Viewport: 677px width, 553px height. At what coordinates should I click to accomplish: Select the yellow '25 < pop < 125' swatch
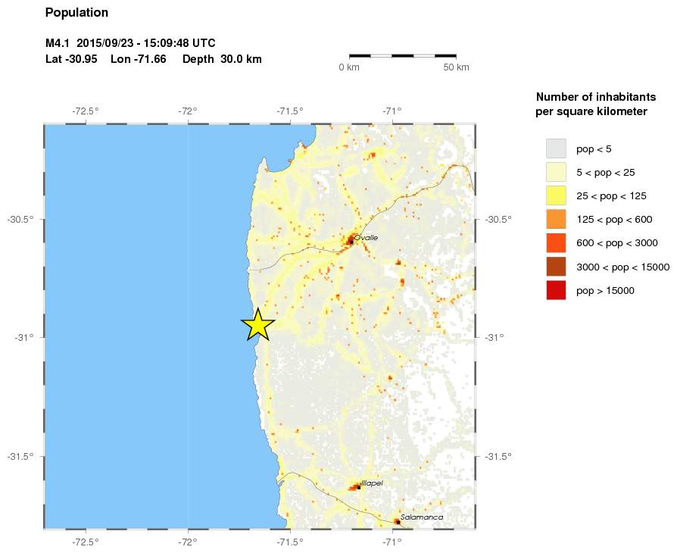(556, 195)
